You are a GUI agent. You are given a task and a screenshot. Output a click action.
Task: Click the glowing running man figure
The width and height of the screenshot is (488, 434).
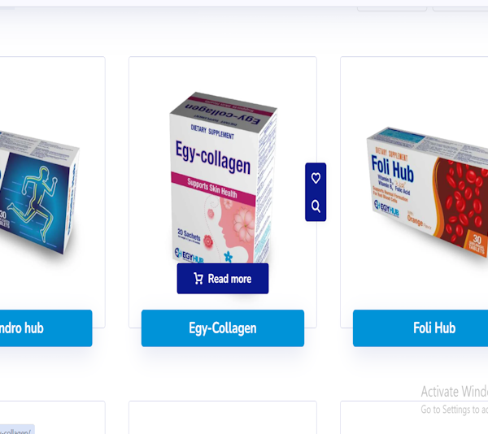33,204
